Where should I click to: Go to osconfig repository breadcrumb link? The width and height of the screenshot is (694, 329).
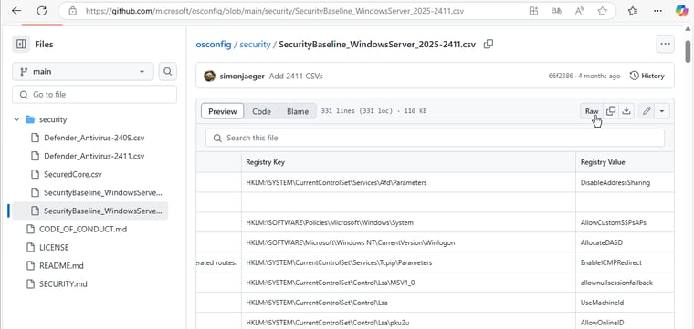pos(214,45)
